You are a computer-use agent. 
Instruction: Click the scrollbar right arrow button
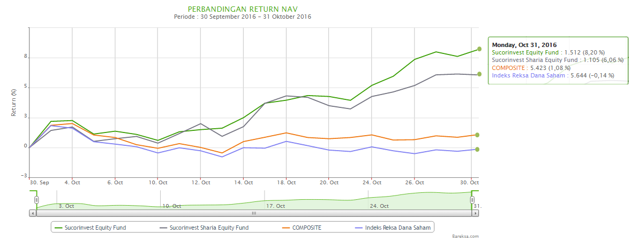[475, 213]
